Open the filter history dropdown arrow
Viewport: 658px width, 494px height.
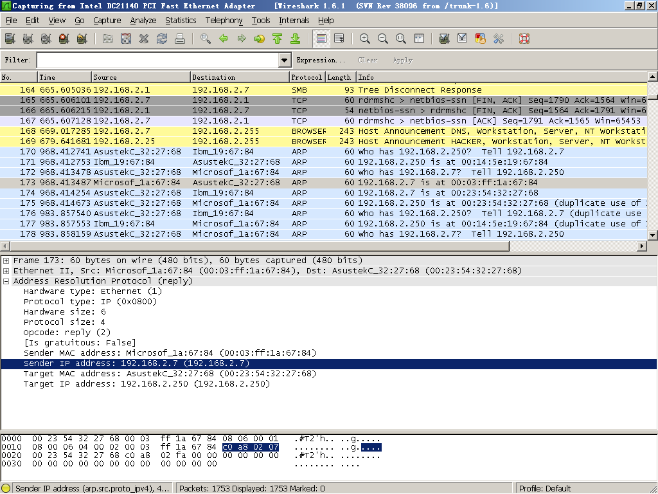tap(285, 60)
